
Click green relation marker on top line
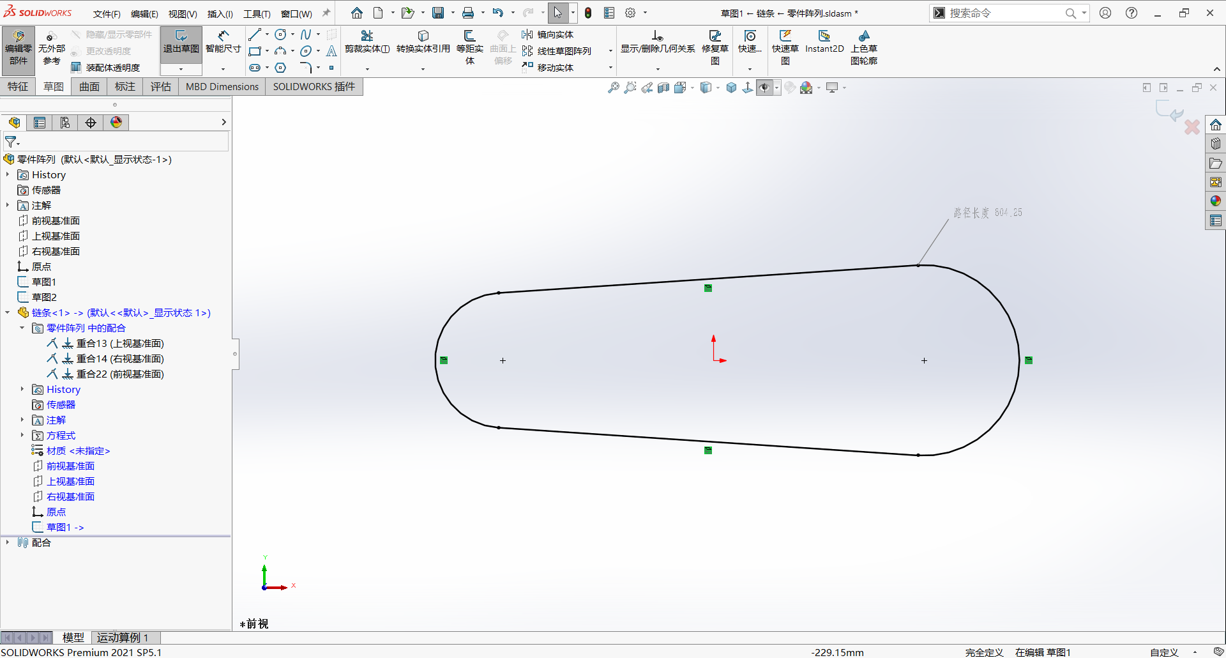click(x=708, y=288)
